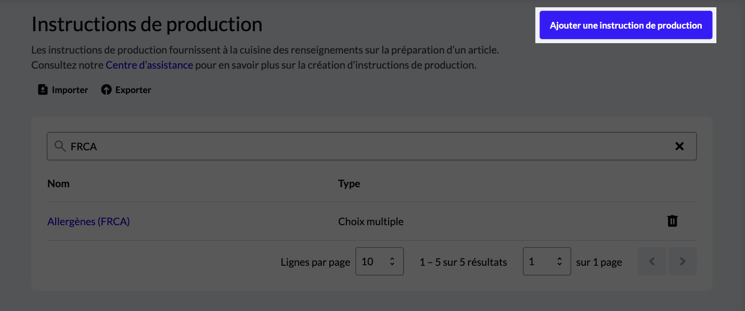Viewport: 745px width, 311px height.
Task: Click the '1 – 5 sur 5 résultats' text
Action: (x=463, y=262)
